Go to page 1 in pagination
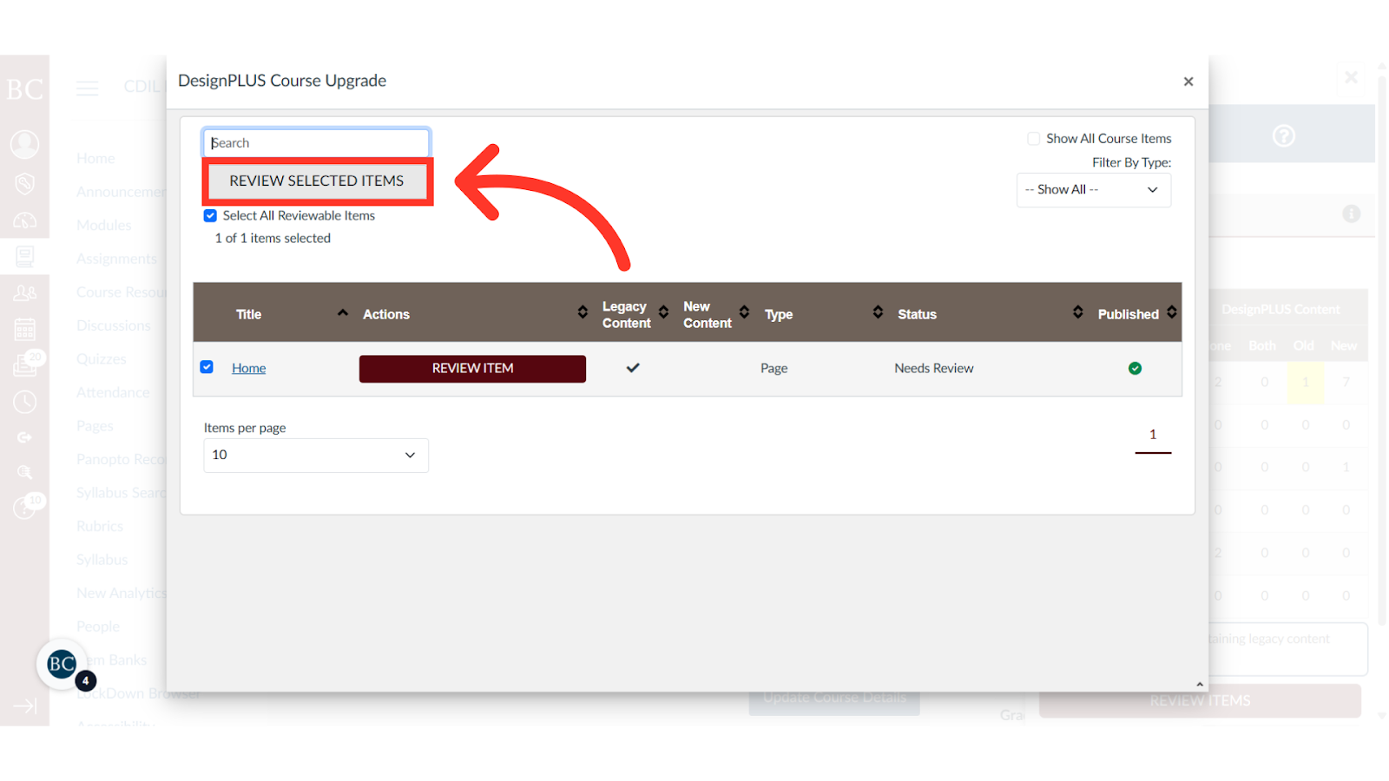This screenshot has height=781, width=1389. tap(1153, 436)
